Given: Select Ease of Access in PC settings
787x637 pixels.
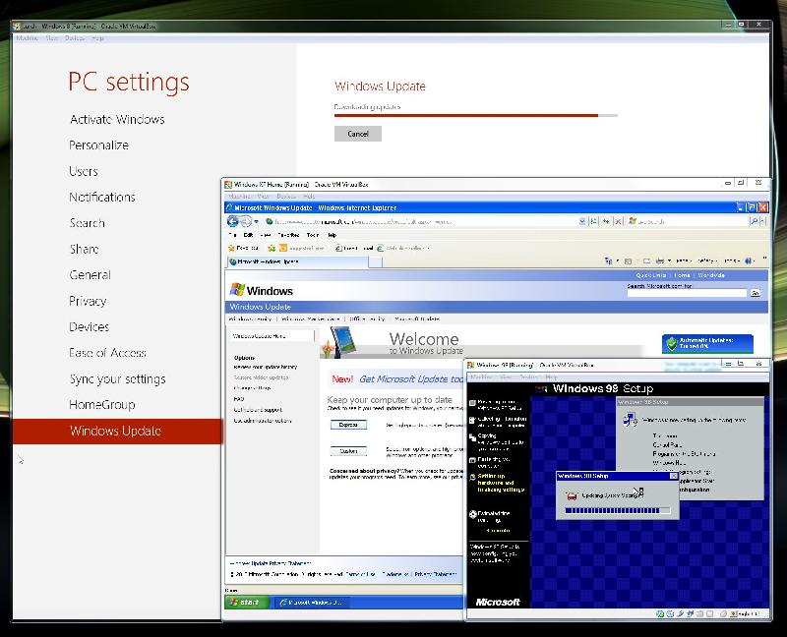Looking at the screenshot, I should 107,353.
